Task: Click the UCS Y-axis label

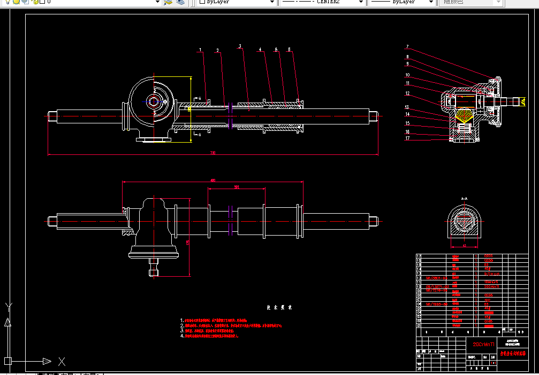Action: pos(8,307)
